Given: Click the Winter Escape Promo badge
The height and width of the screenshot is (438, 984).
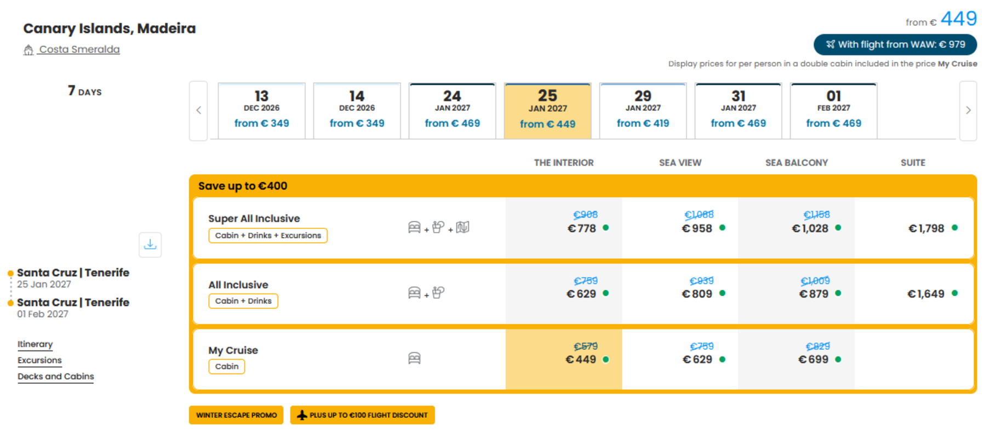Looking at the screenshot, I should point(236,415).
